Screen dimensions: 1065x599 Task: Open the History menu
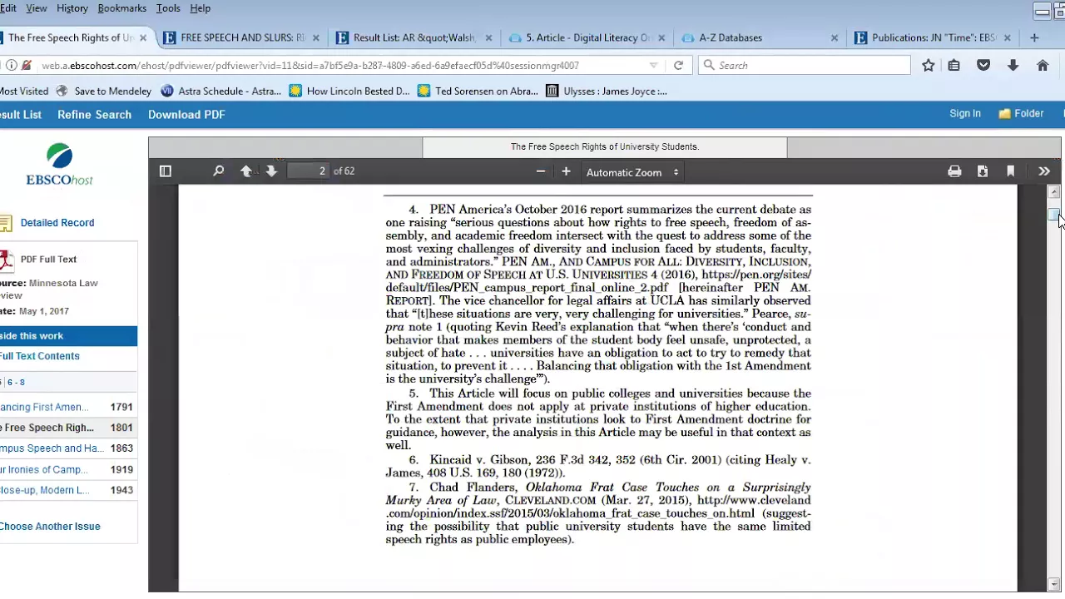(x=72, y=8)
